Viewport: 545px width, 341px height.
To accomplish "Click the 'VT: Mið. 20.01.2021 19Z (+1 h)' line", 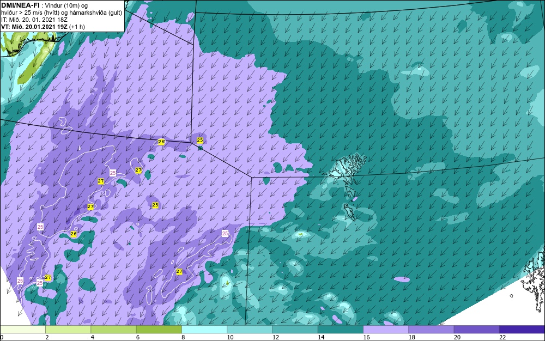I will coord(43,26).
